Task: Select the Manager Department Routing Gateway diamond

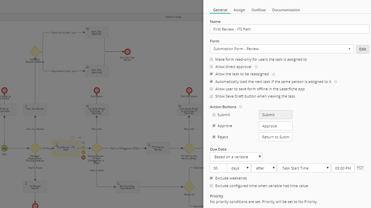Action: click(35, 148)
